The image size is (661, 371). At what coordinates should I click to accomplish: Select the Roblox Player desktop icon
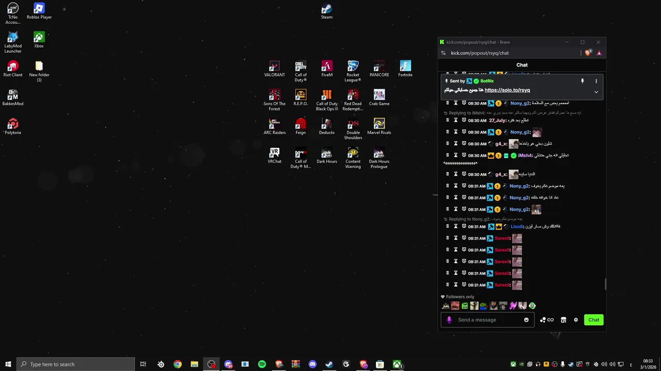click(39, 11)
